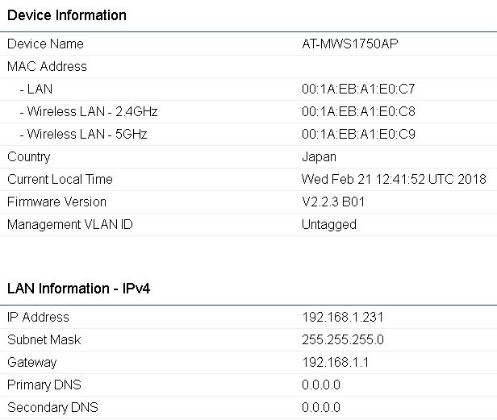
Task: Click the Wireless LAN - 2.4GHz label
Action: [88, 111]
